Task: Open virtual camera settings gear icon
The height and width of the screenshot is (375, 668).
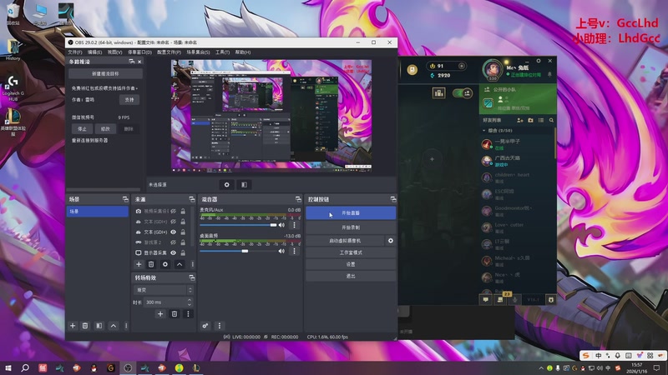Action: [390, 241]
